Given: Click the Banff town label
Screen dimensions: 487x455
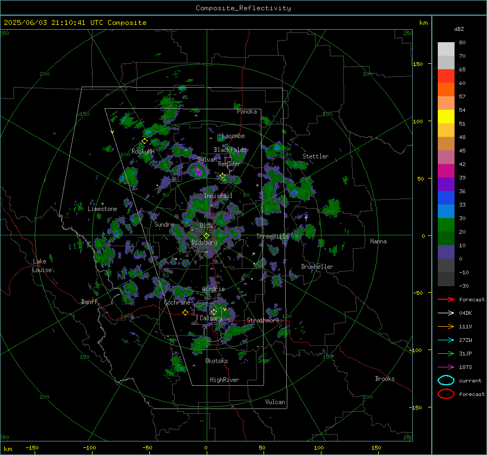Looking at the screenshot, I should pyautogui.click(x=89, y=301).
